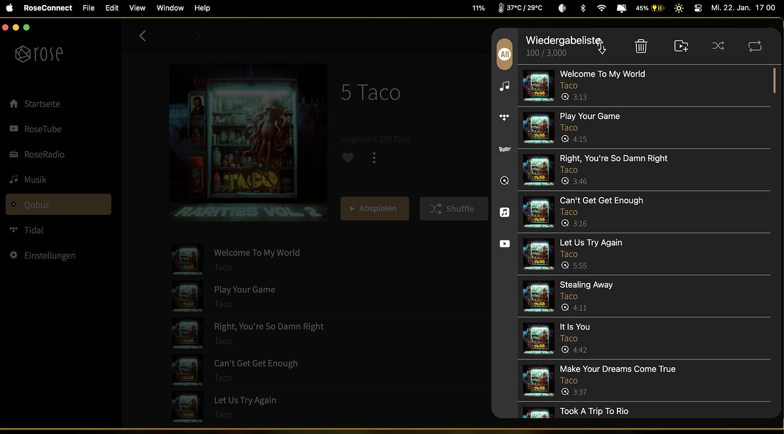Viewport: 784px width, 434px height.
Task: Open RoseRadio in the sidebar
Action: click(x=59, y=154)
